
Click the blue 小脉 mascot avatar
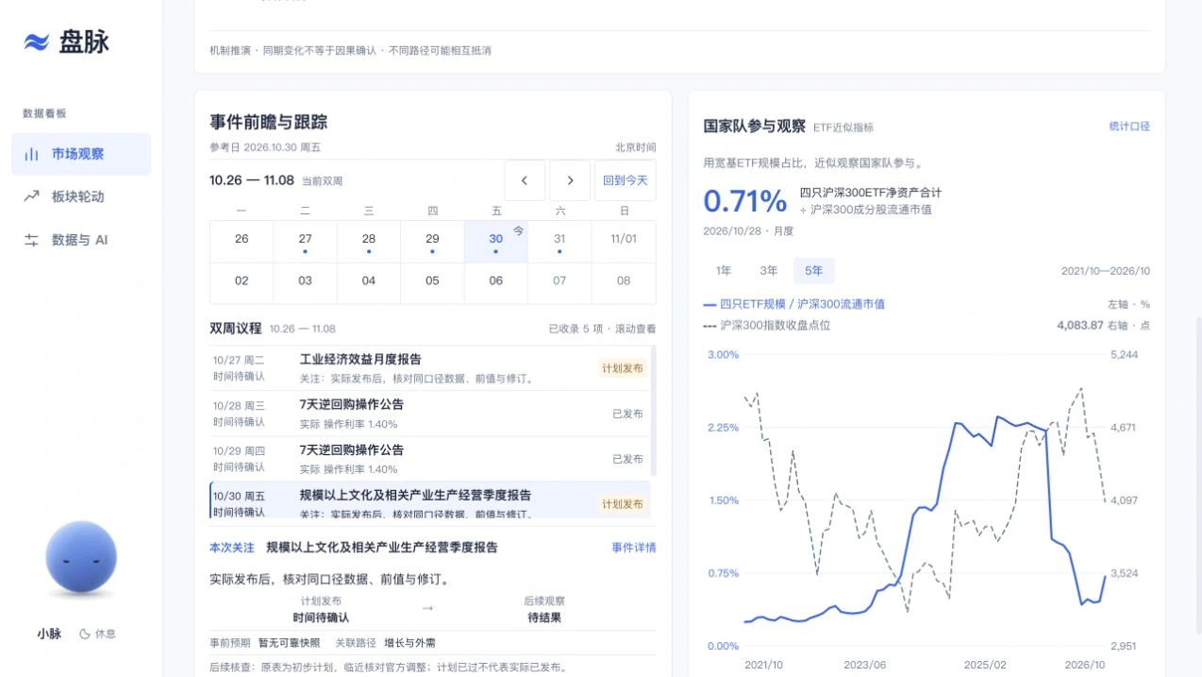pyautogui.click(x=81, y=558)
